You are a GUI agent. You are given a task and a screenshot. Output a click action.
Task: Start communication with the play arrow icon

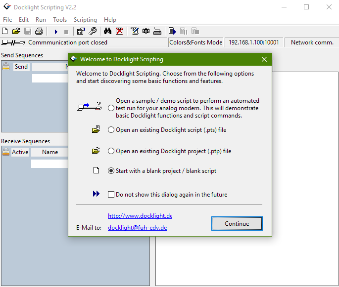click(x=56, y=32)
